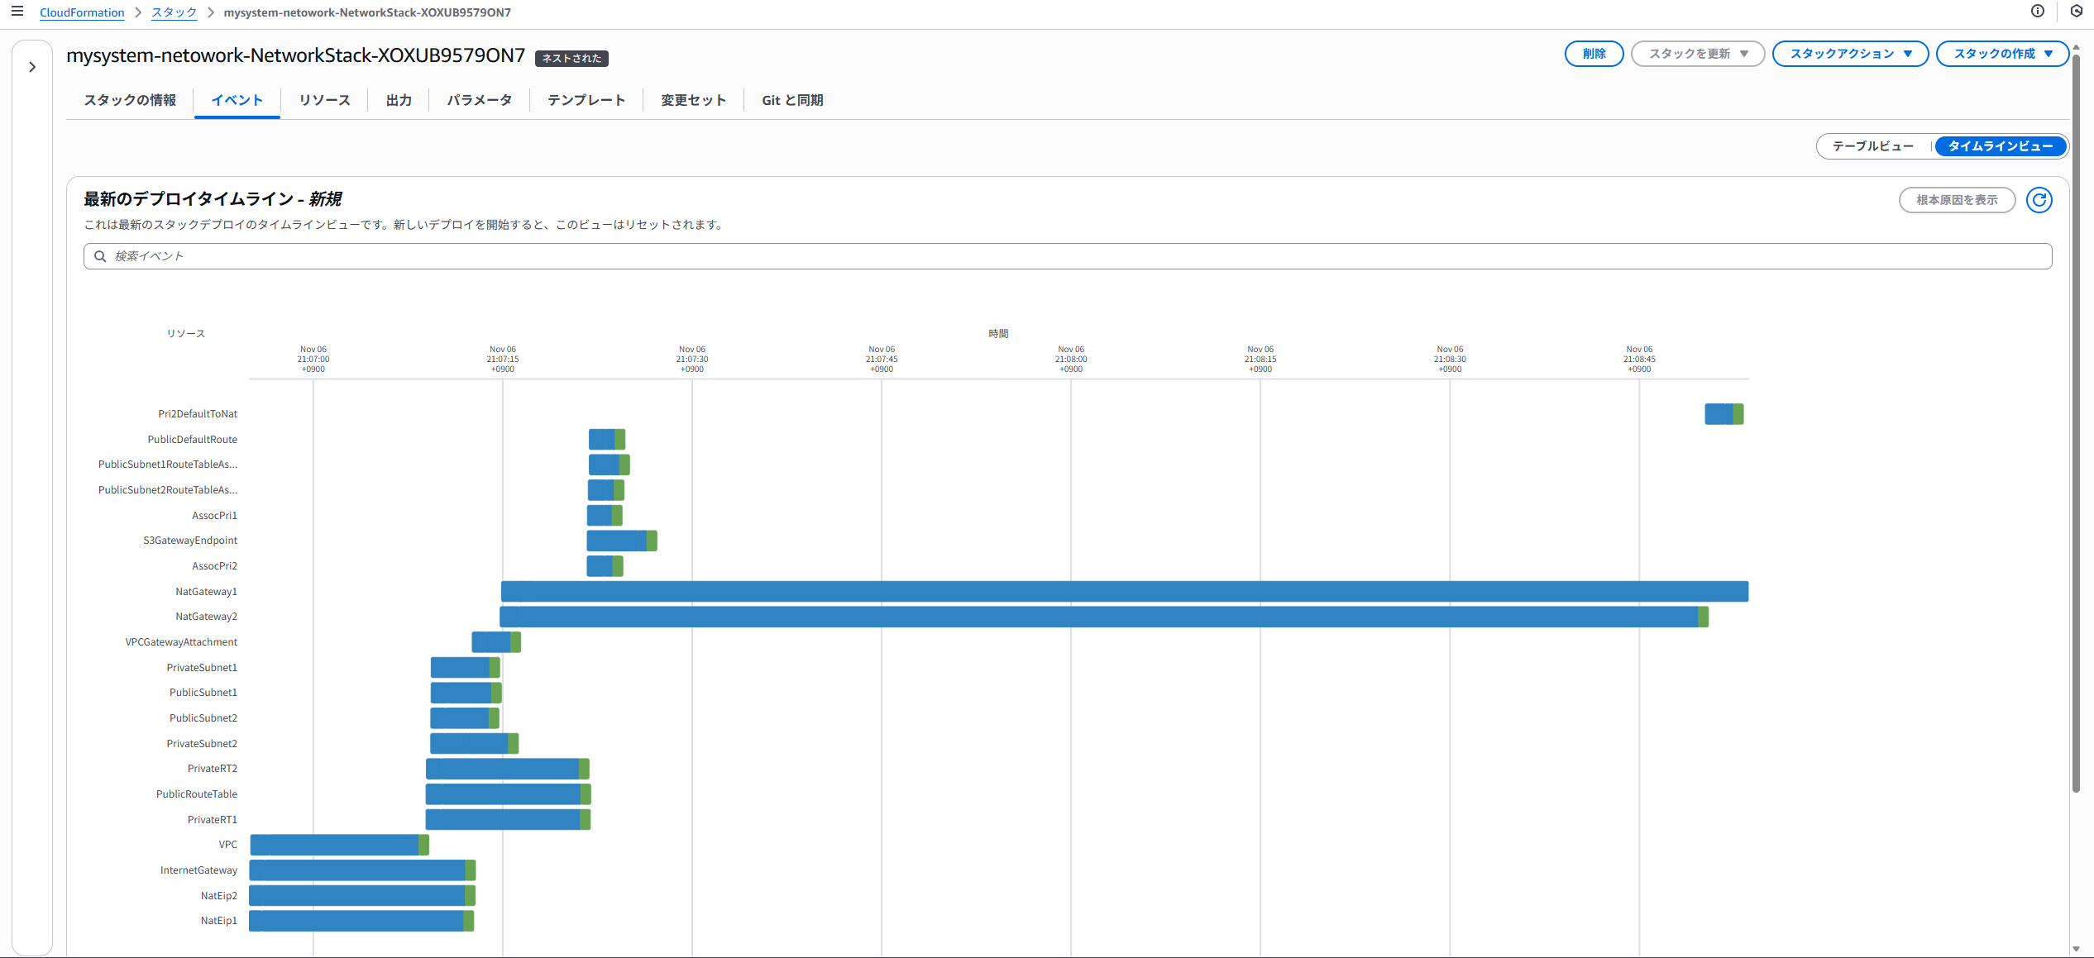Follow the CloudFormation breadcrumb link
Screen dimensions: 2094x958
pyautogui.click(x=82, y=12)
